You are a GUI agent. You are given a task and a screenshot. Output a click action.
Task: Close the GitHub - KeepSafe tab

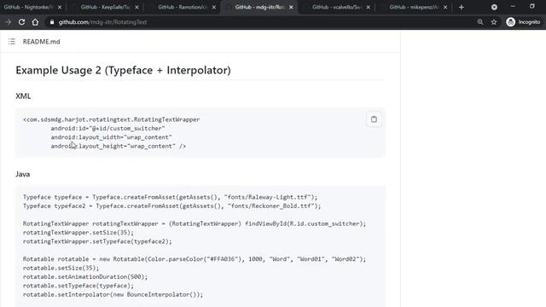point(136,7)
